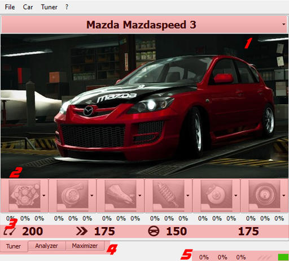The height and width of the screenshot is (261, 289).
Task: Expand the transmission part dropdown arrow
Action: (140, 195)
